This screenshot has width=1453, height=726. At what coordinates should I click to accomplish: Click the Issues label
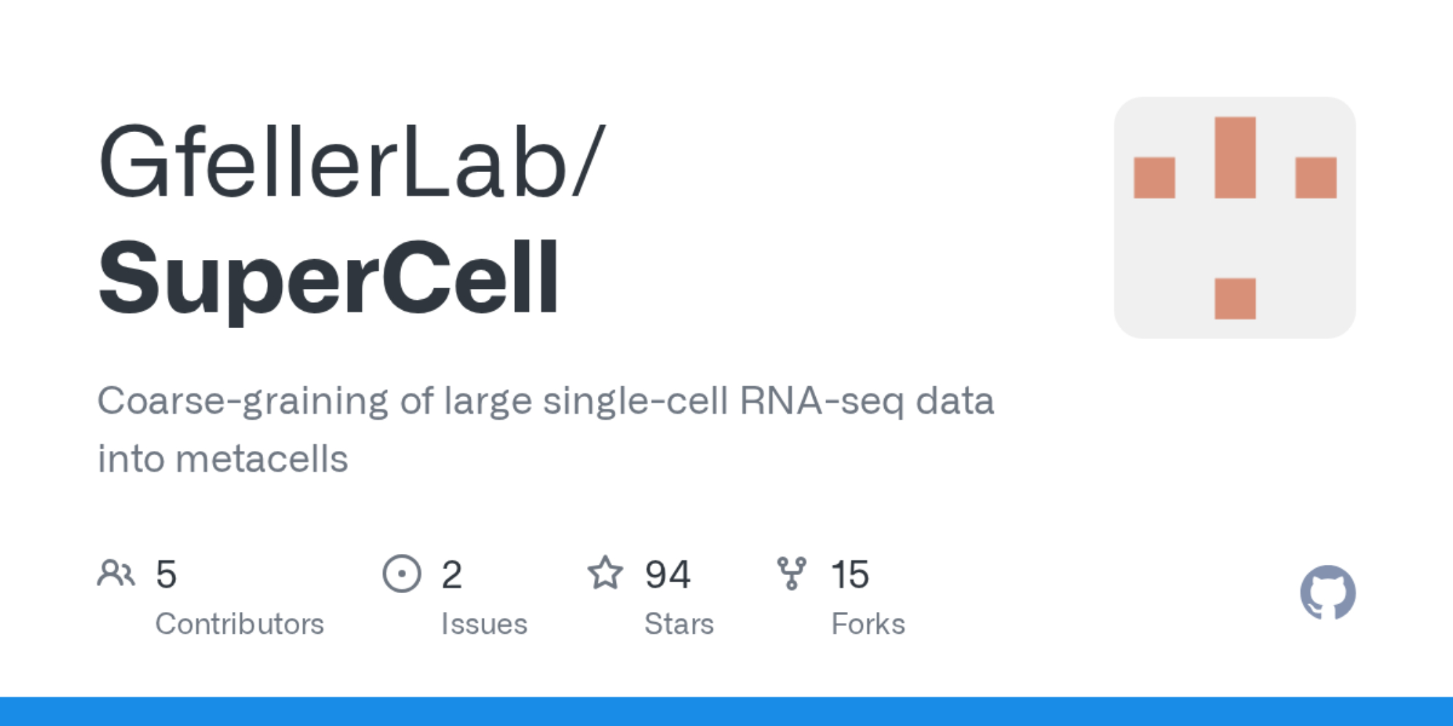pyautogui.click(x=484, y=624)
